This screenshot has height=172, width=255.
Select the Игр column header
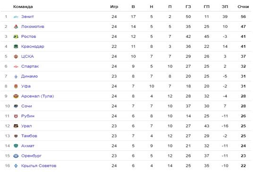pyautogui.click(x=114, y=7)
